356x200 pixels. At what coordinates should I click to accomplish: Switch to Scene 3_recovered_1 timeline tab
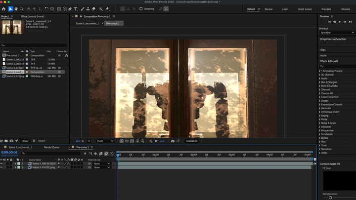(x=20, y=147)
